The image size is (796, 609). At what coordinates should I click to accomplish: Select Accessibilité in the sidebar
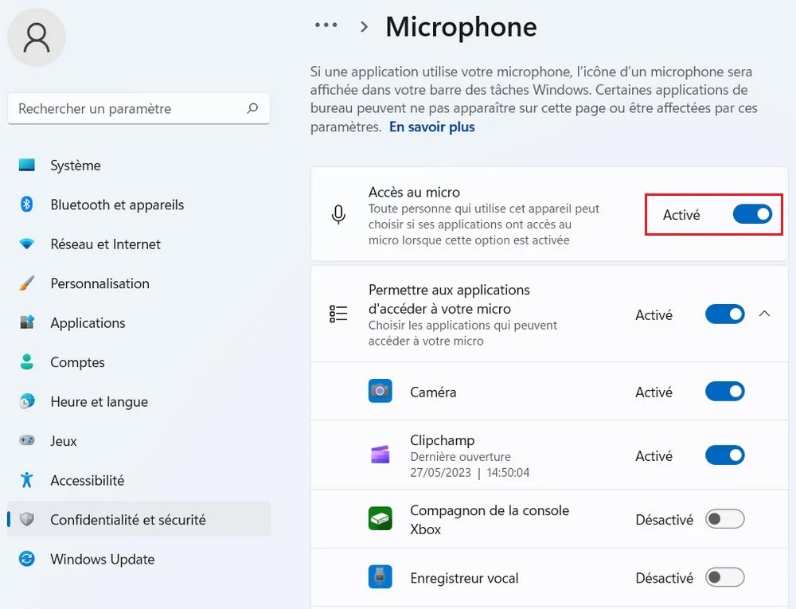coord(88,480)
